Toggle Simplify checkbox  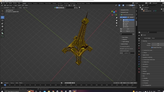click(143, 78)
